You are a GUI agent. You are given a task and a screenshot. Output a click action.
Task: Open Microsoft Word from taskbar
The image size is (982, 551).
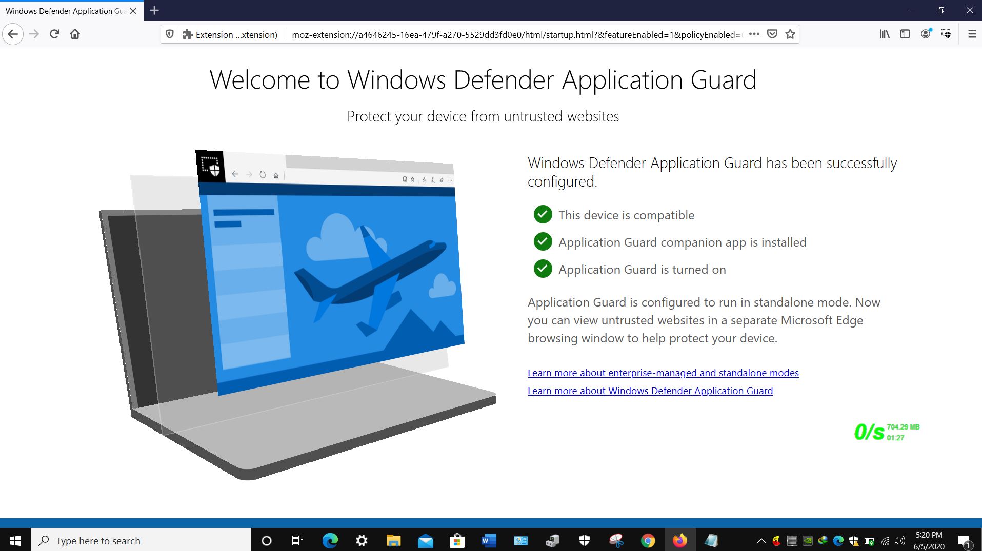[489, 540]
